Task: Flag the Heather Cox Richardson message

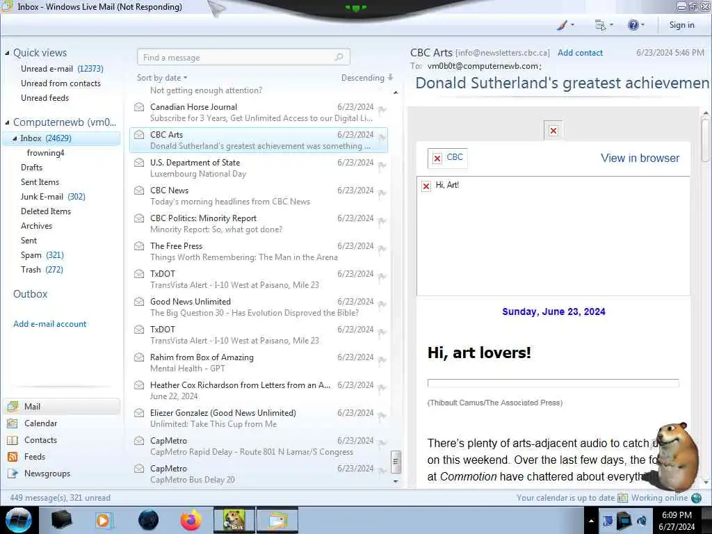Action: 382,387
